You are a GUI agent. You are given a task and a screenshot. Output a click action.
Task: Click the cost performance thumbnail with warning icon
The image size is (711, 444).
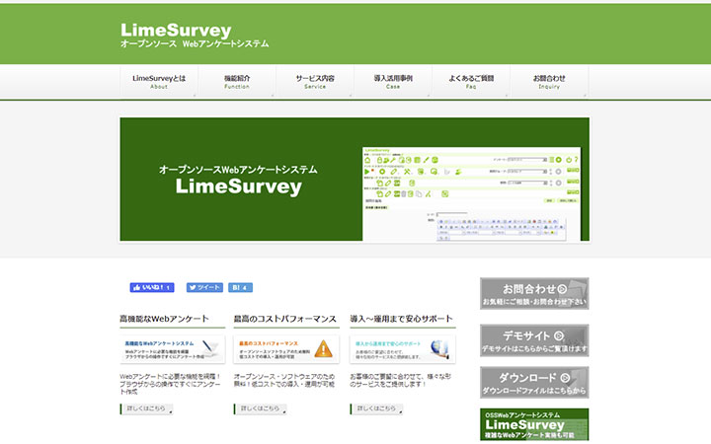tap(286, 349)
